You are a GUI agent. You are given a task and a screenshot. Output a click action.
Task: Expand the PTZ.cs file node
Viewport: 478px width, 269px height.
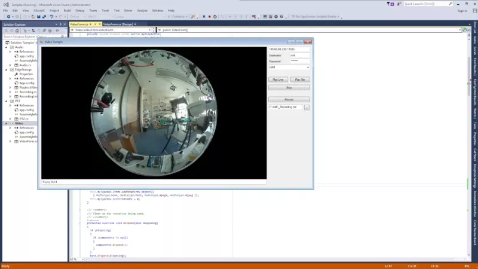(11, 119)
